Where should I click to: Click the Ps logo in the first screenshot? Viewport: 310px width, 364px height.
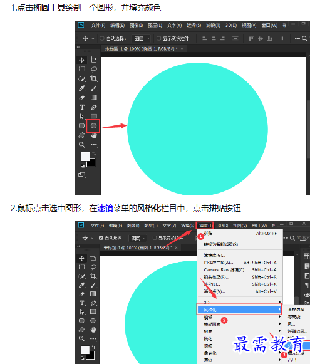(x=81, y=25)
